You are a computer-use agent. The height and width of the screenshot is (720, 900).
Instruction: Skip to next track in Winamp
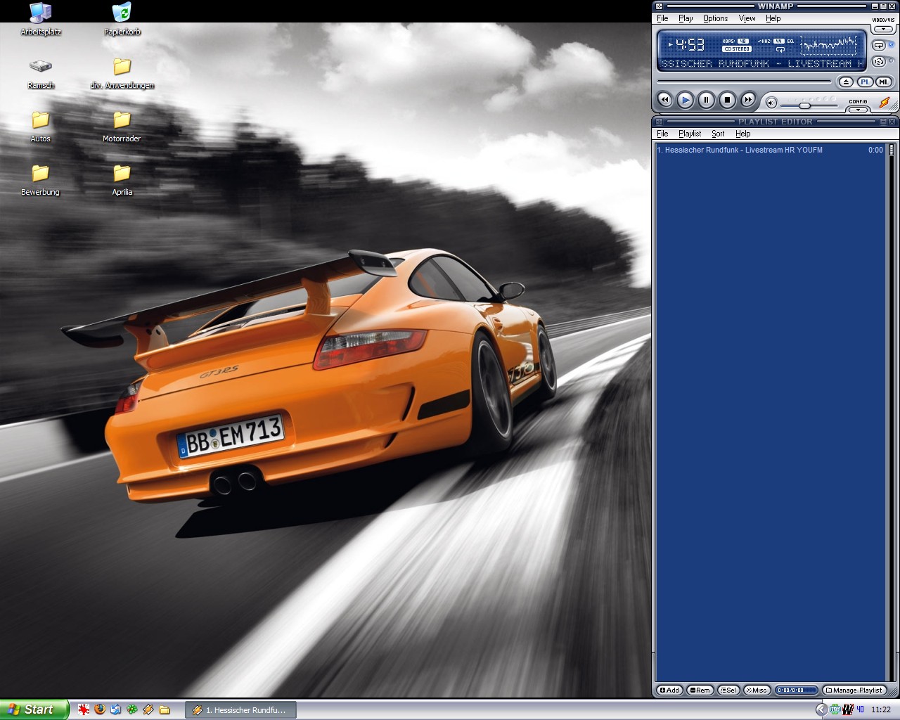(748, 100)
